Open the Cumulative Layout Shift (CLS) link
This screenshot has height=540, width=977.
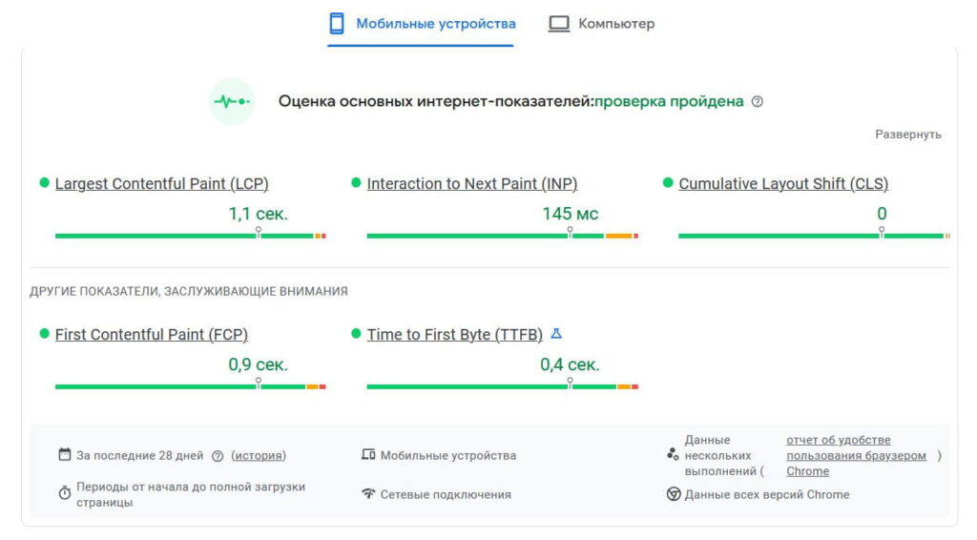click(x=782, y=184)
